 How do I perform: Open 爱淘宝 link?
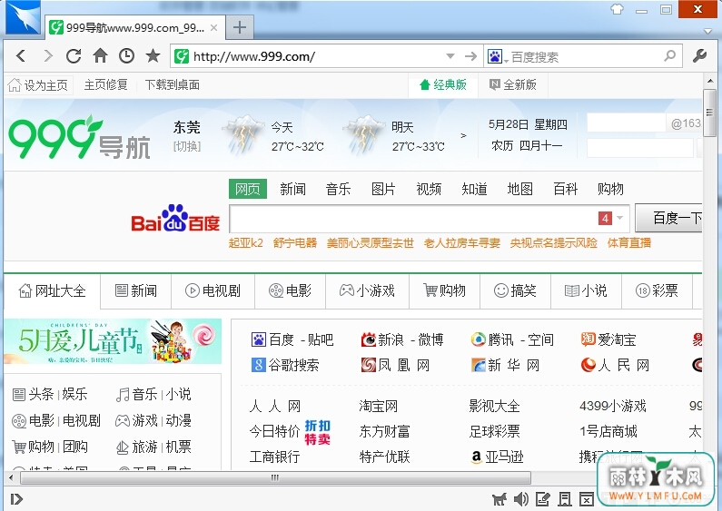[x=608, y=339]
